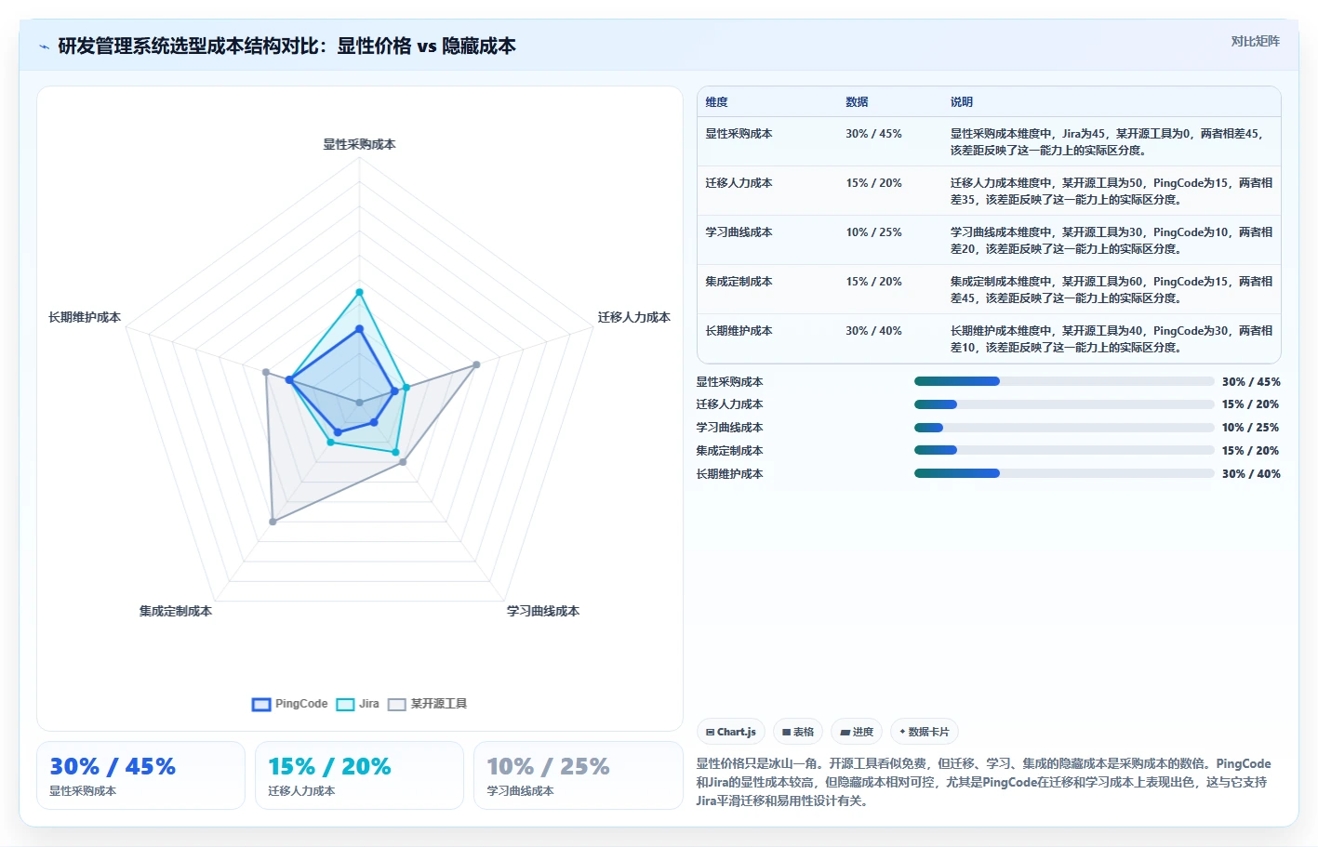Viewport: 1318px width, 847px height.
Task: Click the radar axis label 集成定制成本
Action: [x=176, y=612]
